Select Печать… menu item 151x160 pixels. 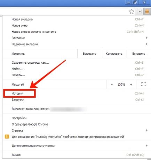[77, 75]
